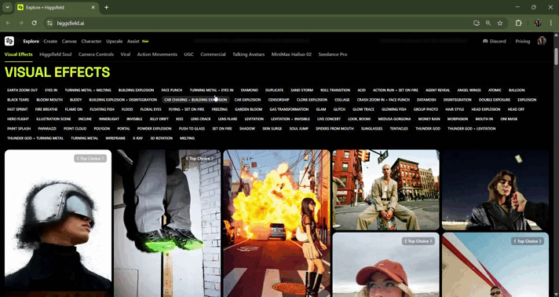Screen dimensions: 559x297
Task: Click the install app icon in address bar
Action: click(477, 23)
